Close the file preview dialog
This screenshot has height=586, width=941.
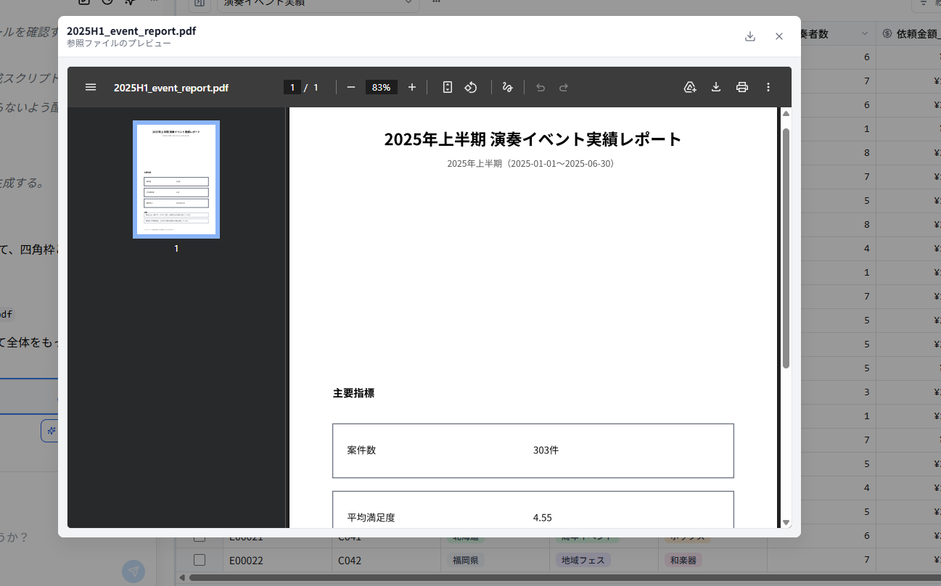(779, 36)
